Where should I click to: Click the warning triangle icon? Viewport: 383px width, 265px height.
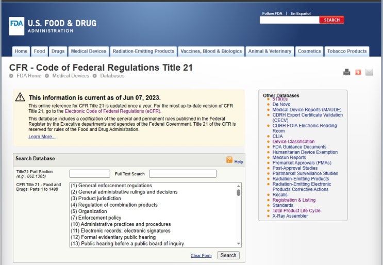tap(20, 97)
